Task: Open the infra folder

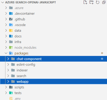Action: [x=53, y=42]
